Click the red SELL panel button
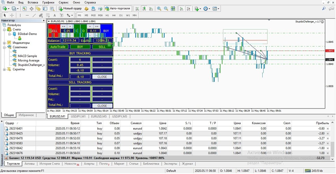Image resolution: width=336 pixels, height=174 pixels. click(54, 31)
